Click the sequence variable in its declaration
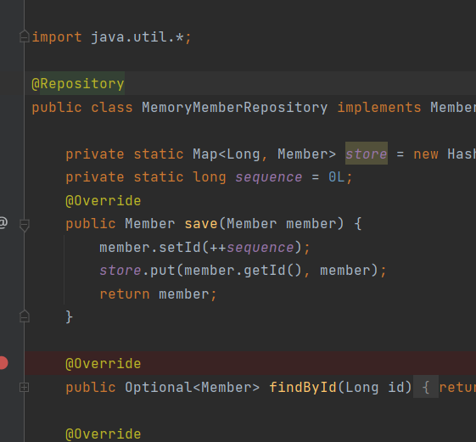 pyautogui.click(x=269, y=177)
